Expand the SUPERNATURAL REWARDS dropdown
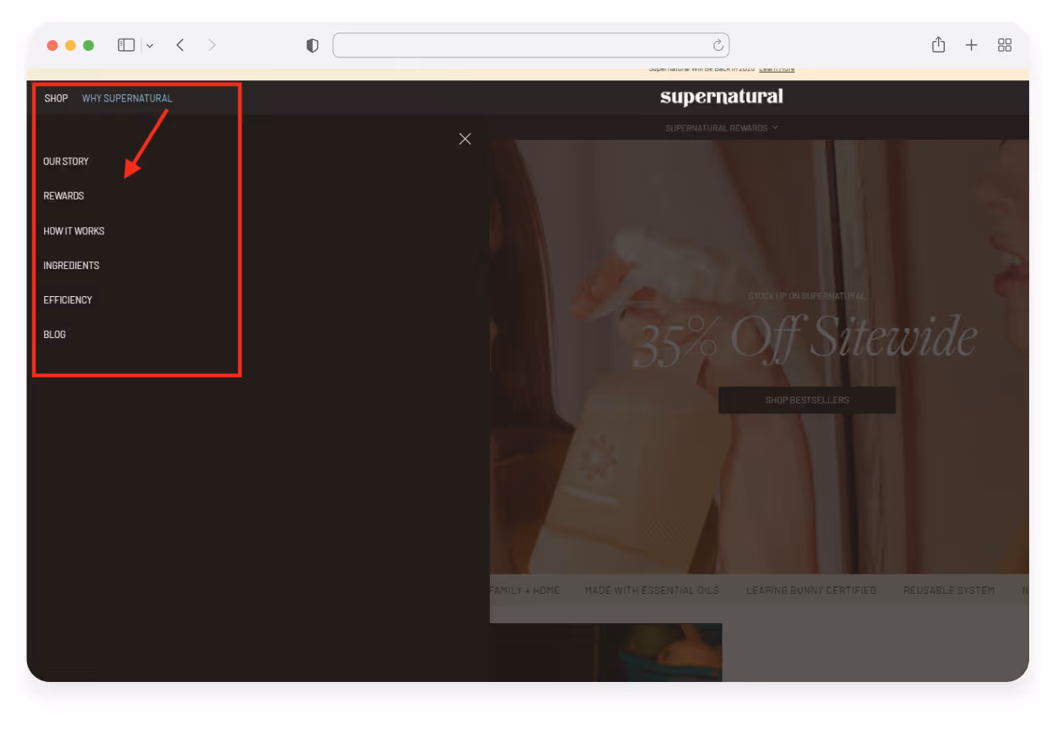This screenshot has height=733, width=1057. (x=721, y=128)
